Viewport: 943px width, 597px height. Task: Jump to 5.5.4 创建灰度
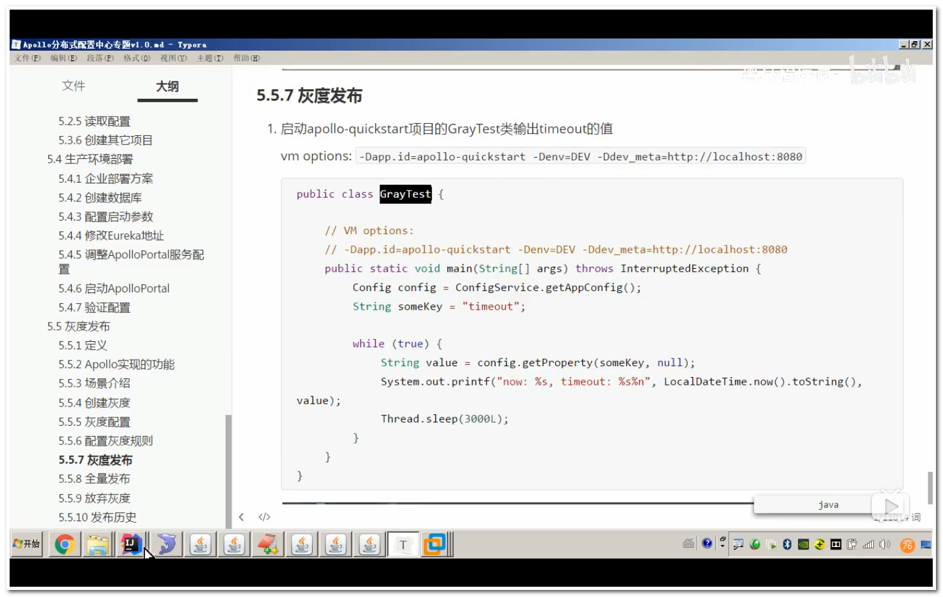(94, 403)
